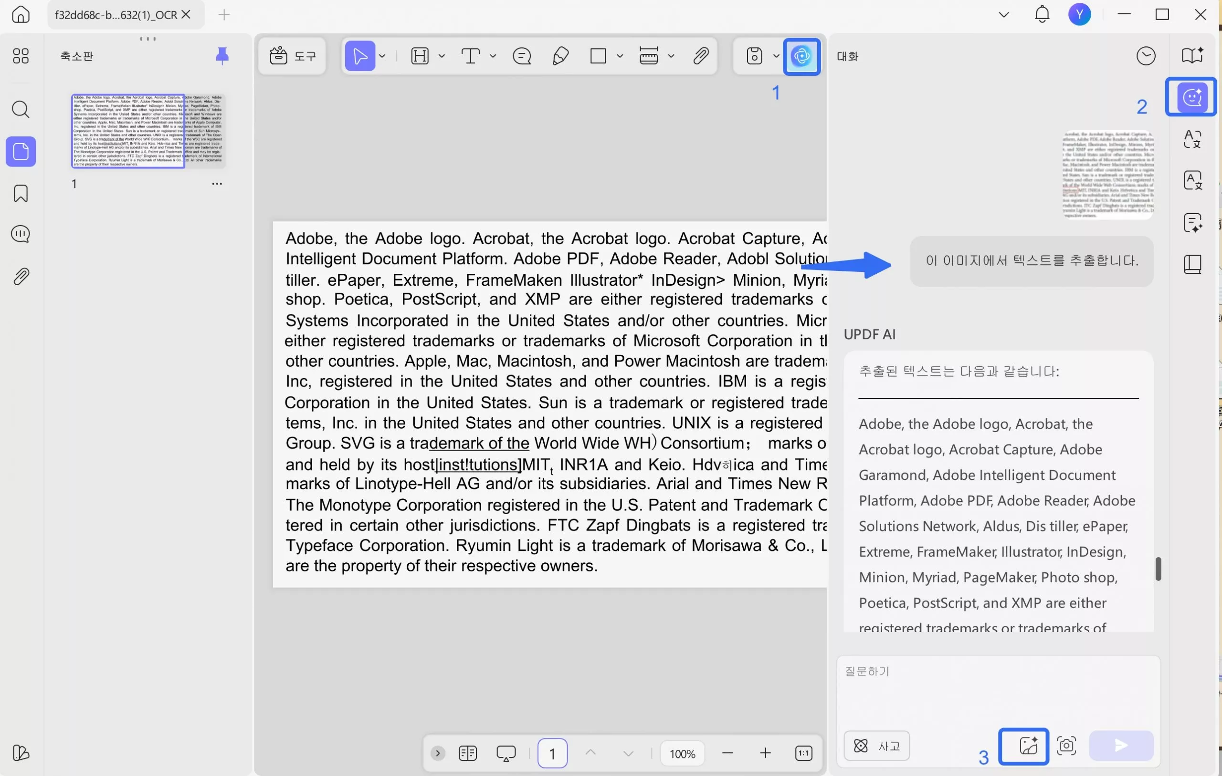This screenshot has height=776, width=1222.
Task: Click the bottom-left sidebar layers icon
Action: pyautogui.click(x=21, y=753)
